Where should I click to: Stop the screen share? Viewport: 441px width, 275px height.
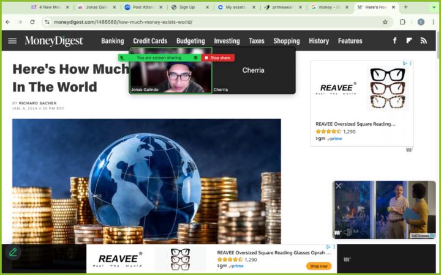pos(218,58)
